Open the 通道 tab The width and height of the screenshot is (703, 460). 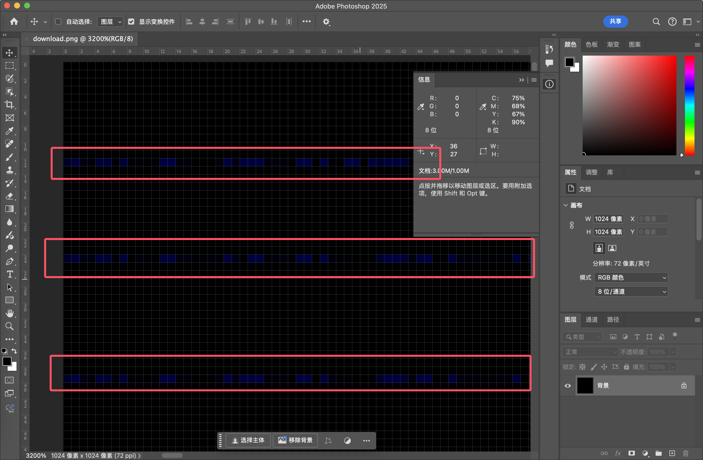click(591, 320)
